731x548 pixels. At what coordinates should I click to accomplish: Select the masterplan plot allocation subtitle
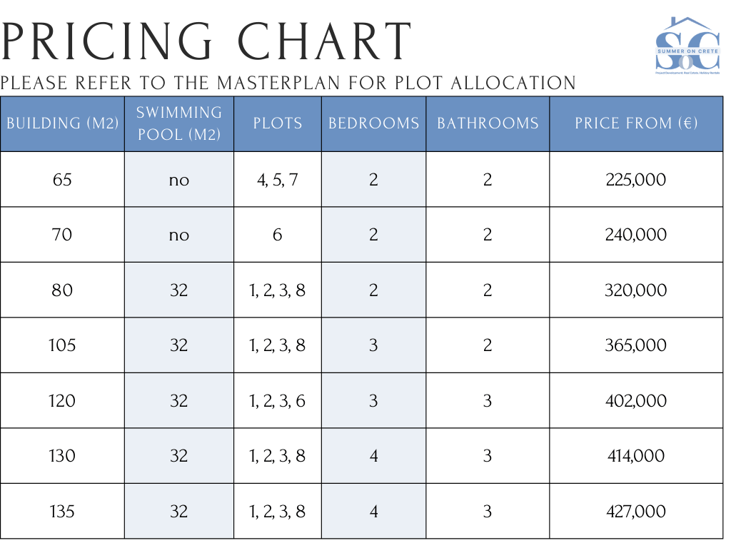click(x=288, y=83)
